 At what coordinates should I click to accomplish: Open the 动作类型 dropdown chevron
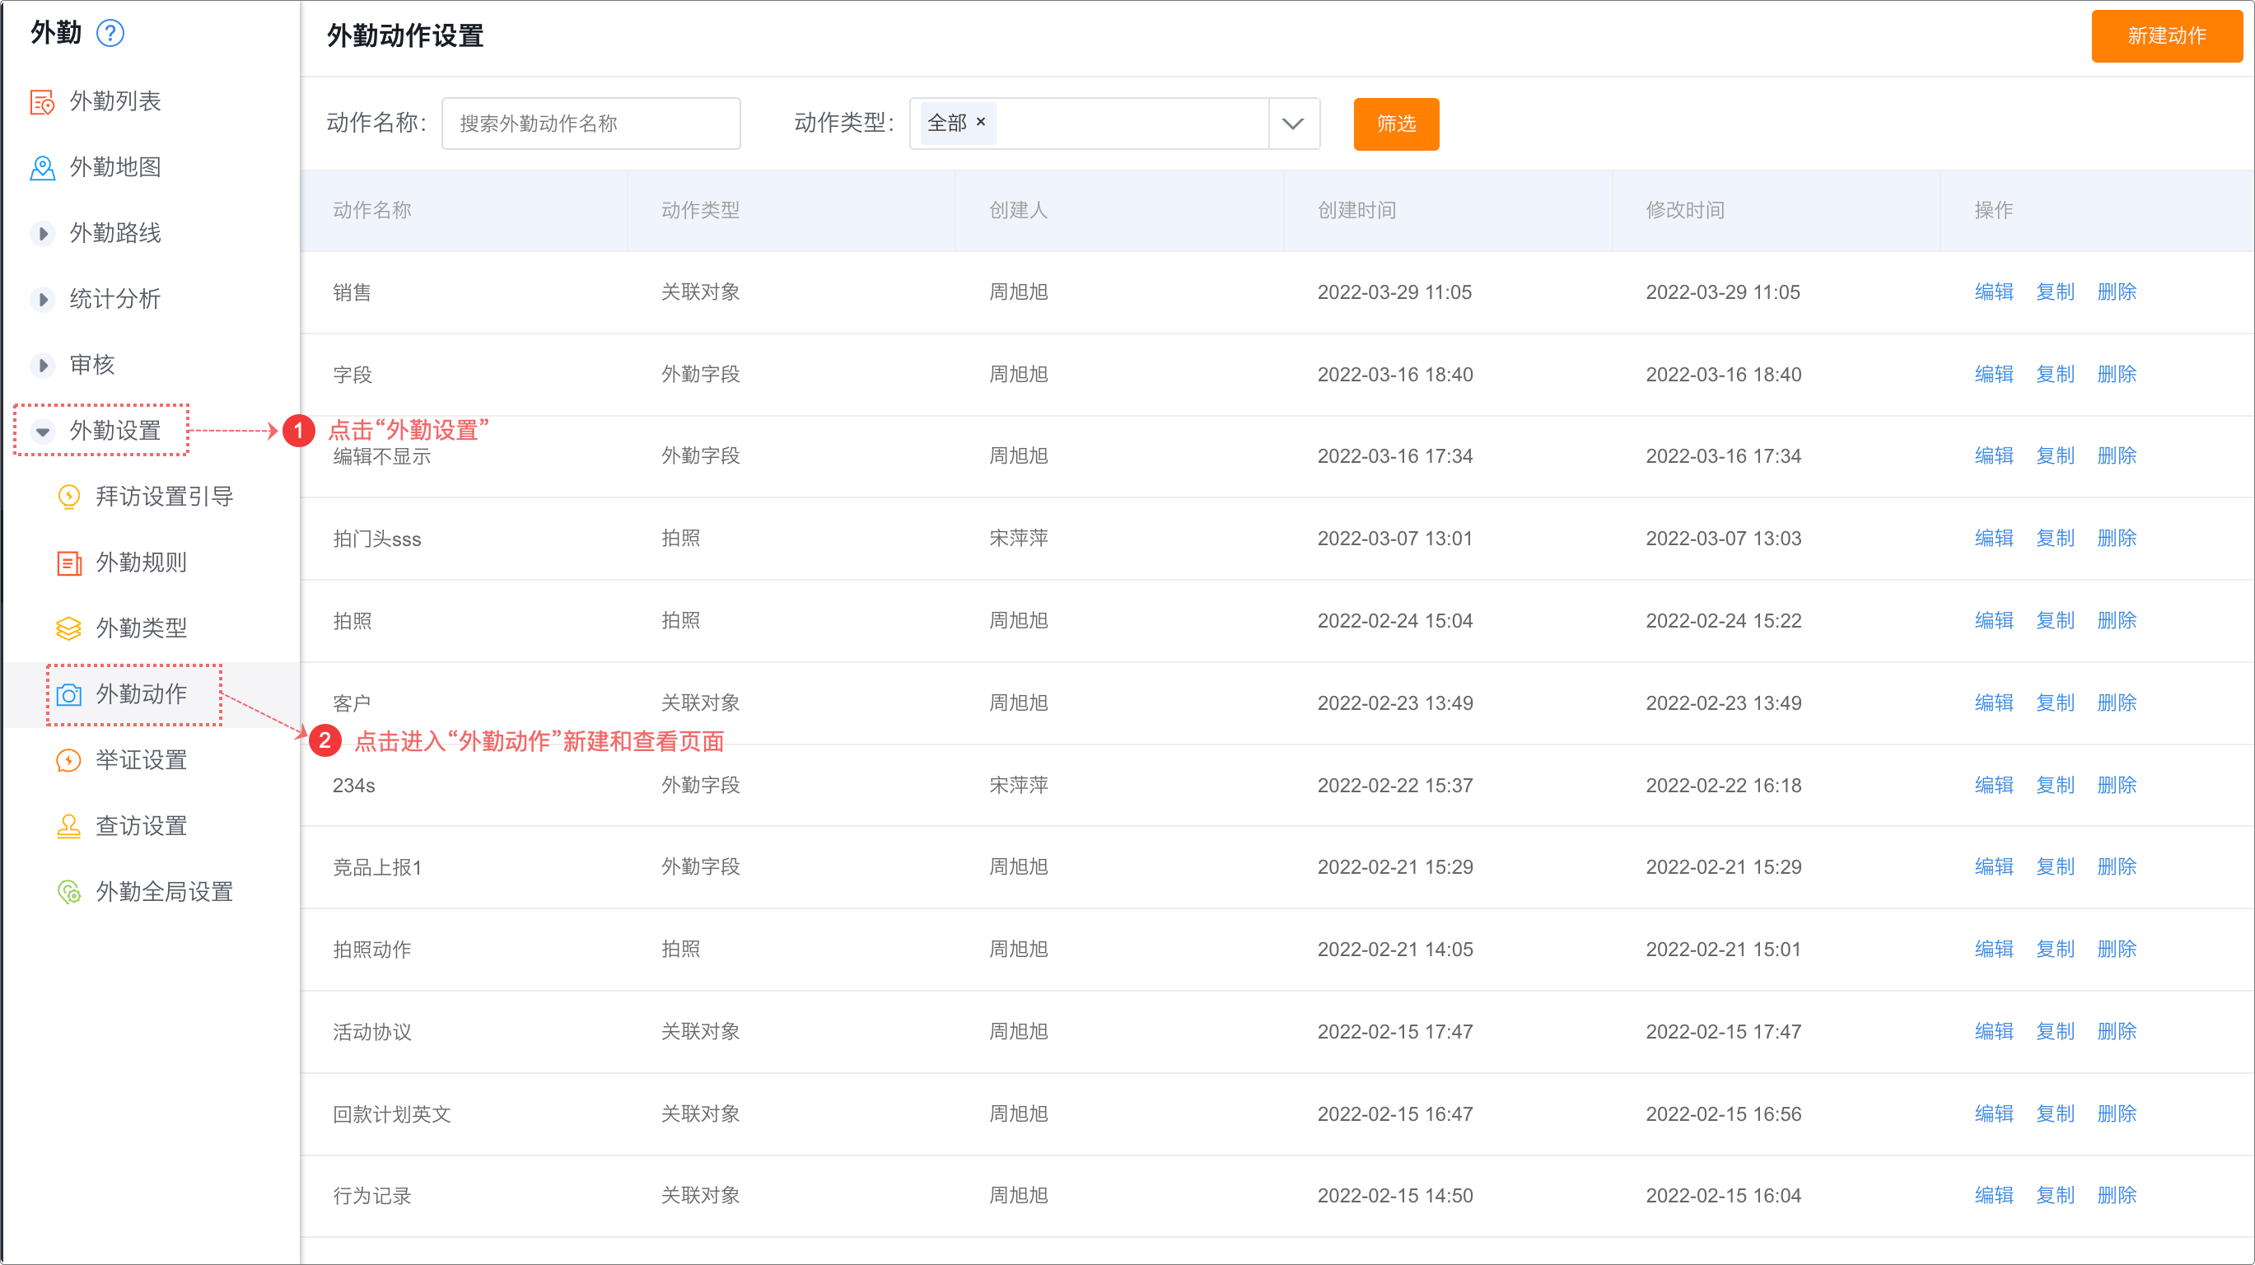(1293, 124)
